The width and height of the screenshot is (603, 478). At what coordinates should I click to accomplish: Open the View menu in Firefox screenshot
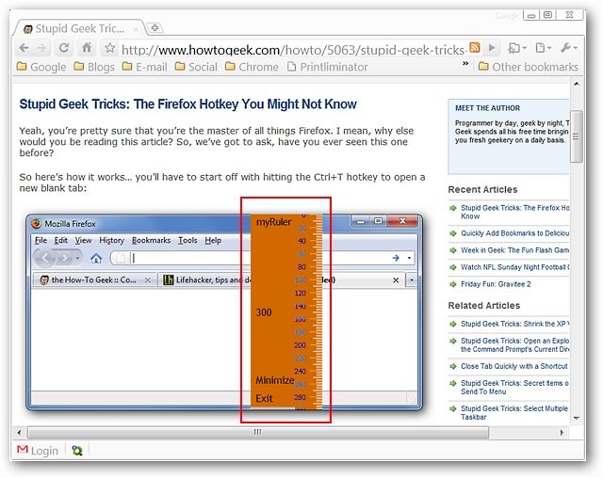click(x=83, y=240)
